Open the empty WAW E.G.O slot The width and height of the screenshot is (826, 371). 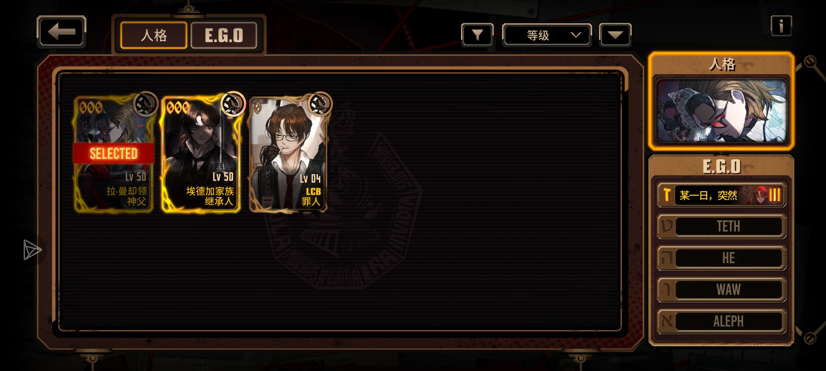(722, 290)
